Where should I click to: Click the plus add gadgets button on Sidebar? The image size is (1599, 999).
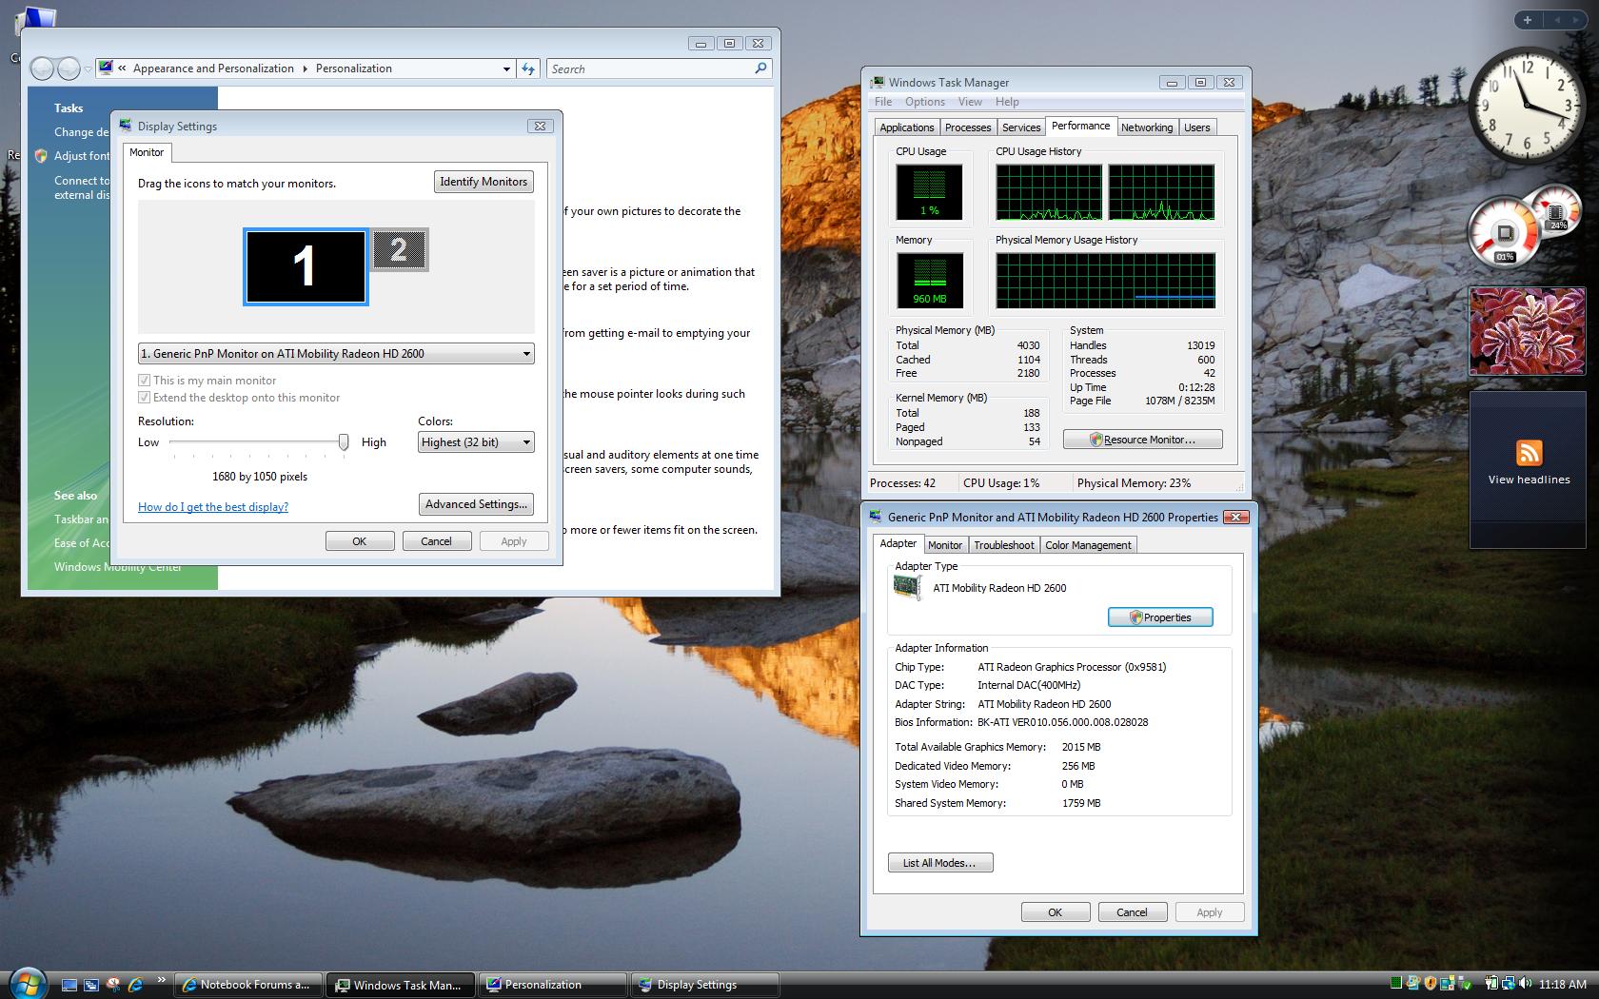[1527, 19]
